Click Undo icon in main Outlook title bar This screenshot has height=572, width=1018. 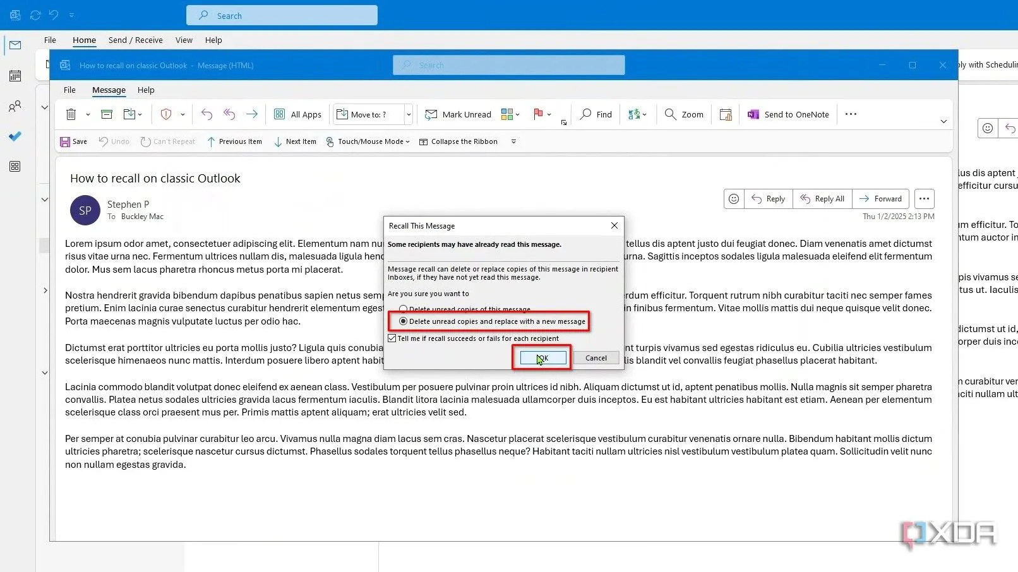click(x=54, y=15)
